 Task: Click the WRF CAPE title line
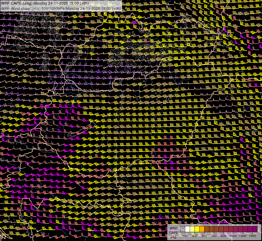[x=45, y=3]
